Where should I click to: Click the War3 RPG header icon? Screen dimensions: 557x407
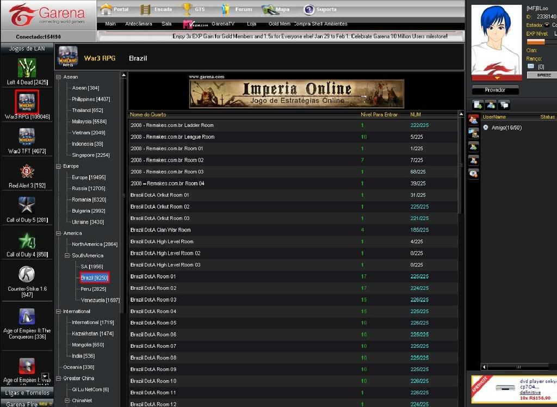[68, 57]
